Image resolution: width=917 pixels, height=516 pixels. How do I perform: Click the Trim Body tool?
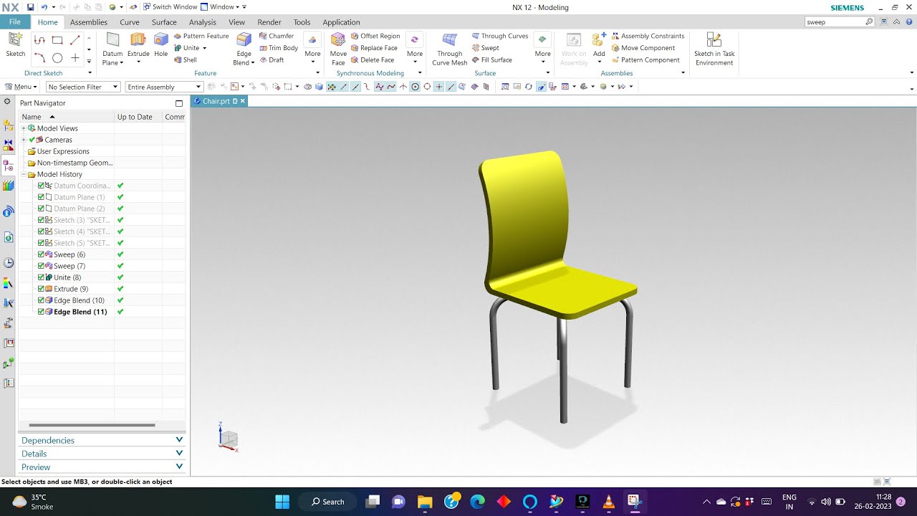point(279,48)
